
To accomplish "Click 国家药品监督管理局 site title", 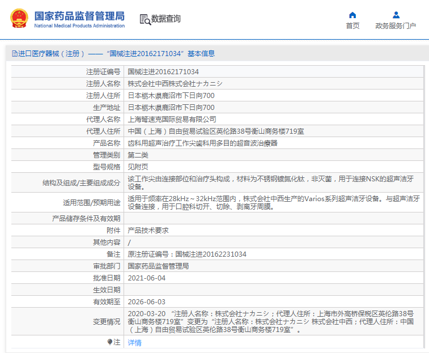I will (79, 16).
